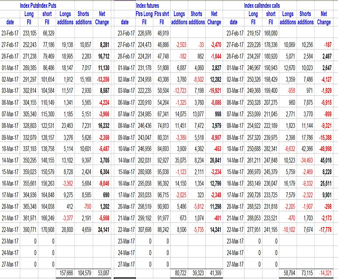This screenshot has height=279, width=338.
Task: Click calls shorts additions total 73,115
Action: pyautogui.click(x=305, y=273)
